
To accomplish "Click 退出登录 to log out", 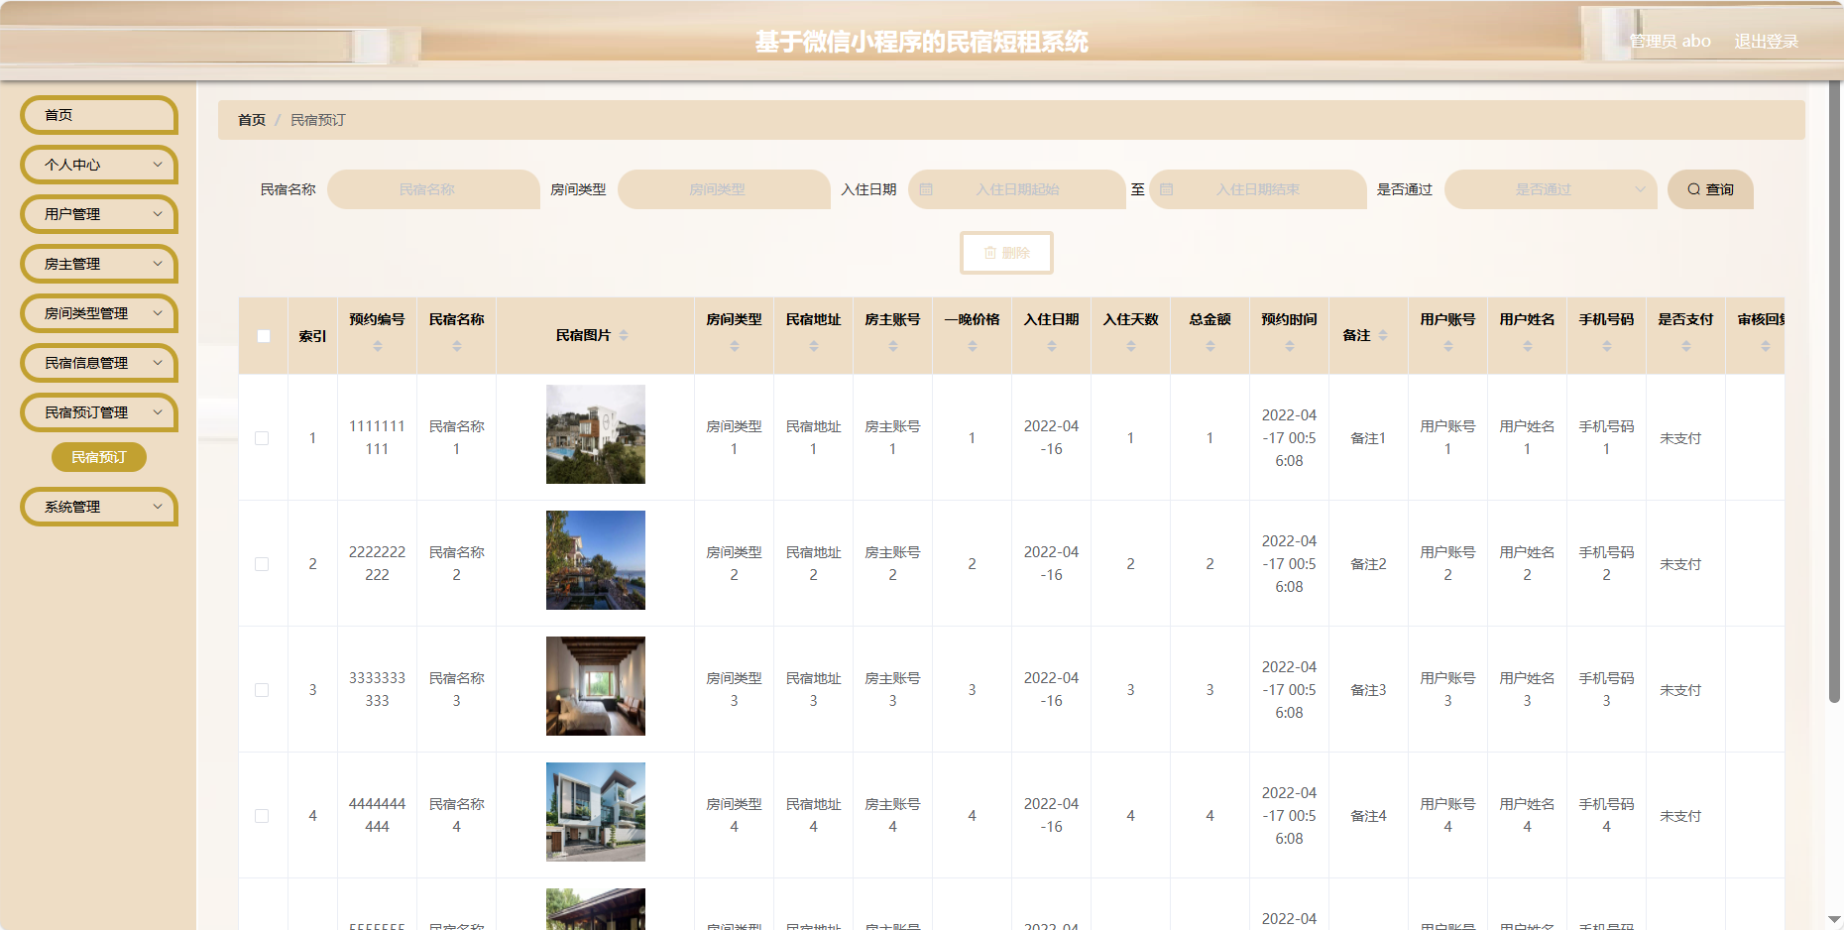I will [1766, 42].
